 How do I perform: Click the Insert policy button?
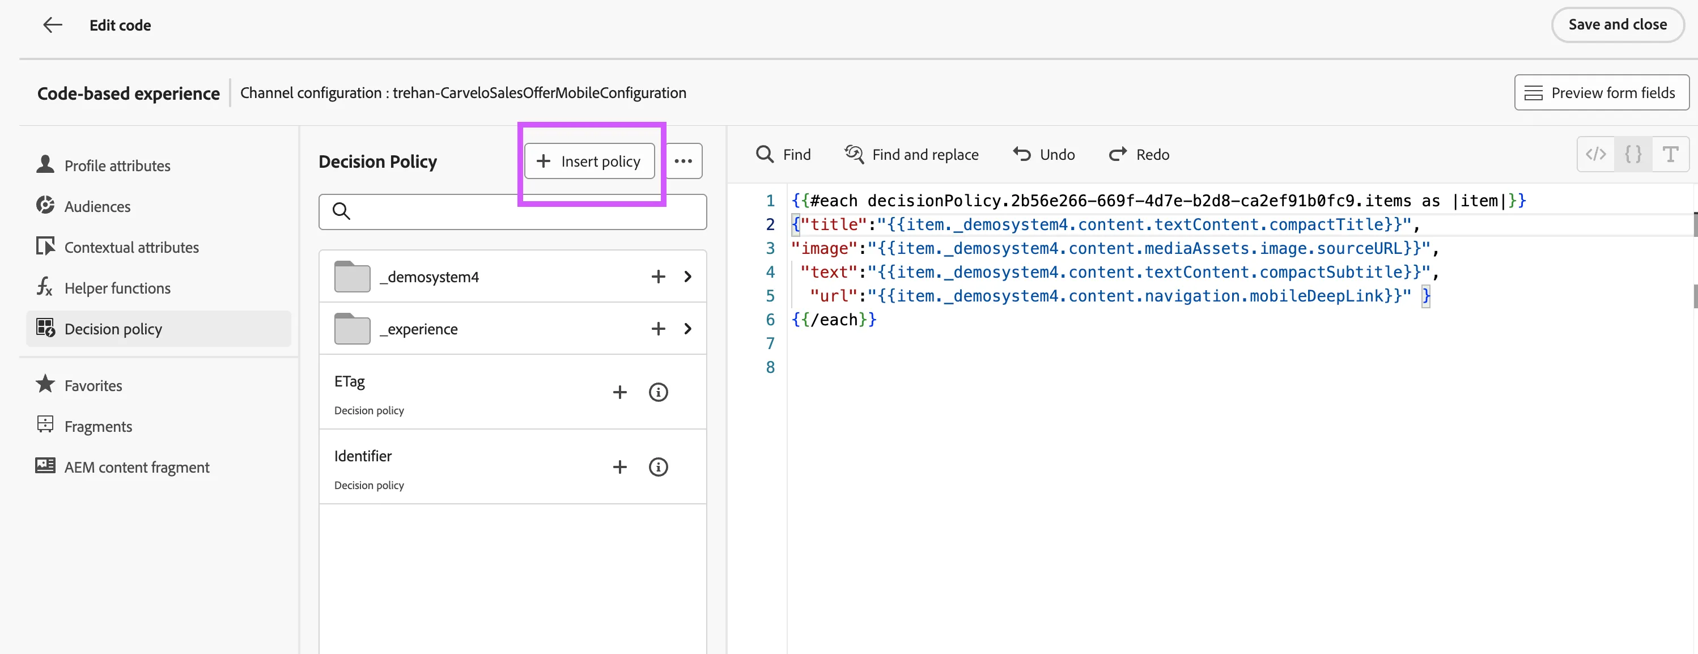(589, 161)
